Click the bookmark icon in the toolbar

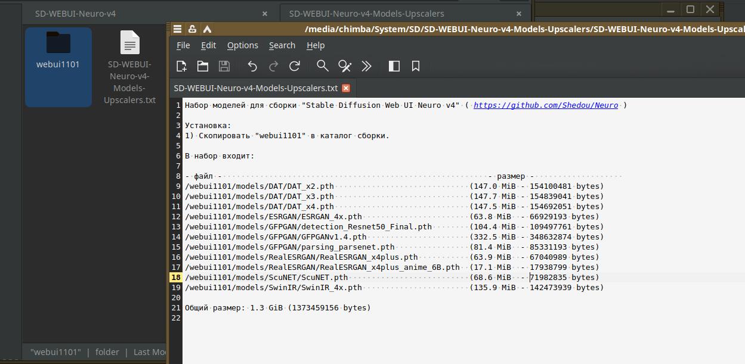tap(416, 66)
